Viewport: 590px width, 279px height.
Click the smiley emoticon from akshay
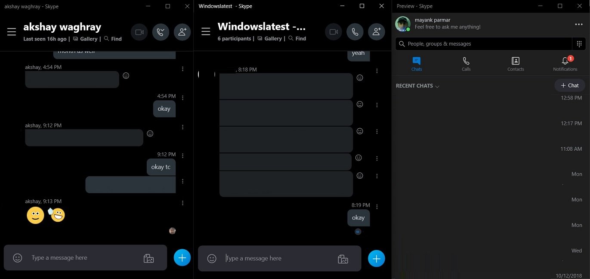click(35, 215)
